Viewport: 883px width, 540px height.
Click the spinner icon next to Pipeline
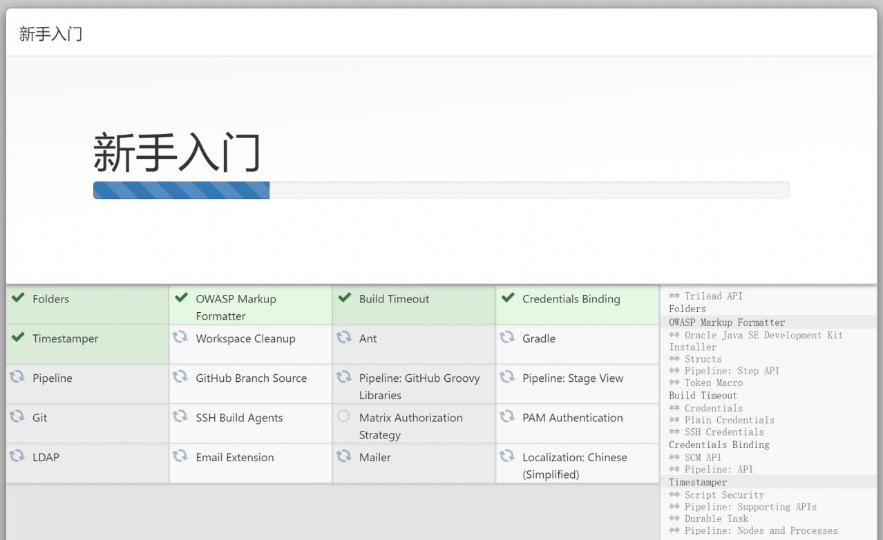17,377
